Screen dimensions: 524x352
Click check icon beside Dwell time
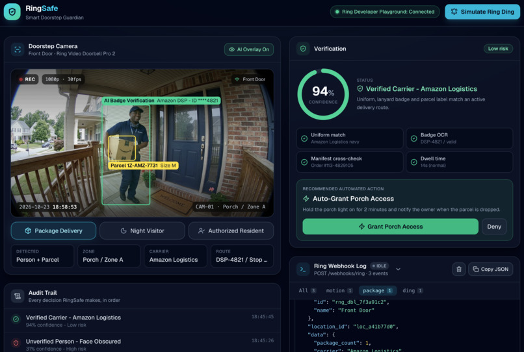click(x=413, y=162)
